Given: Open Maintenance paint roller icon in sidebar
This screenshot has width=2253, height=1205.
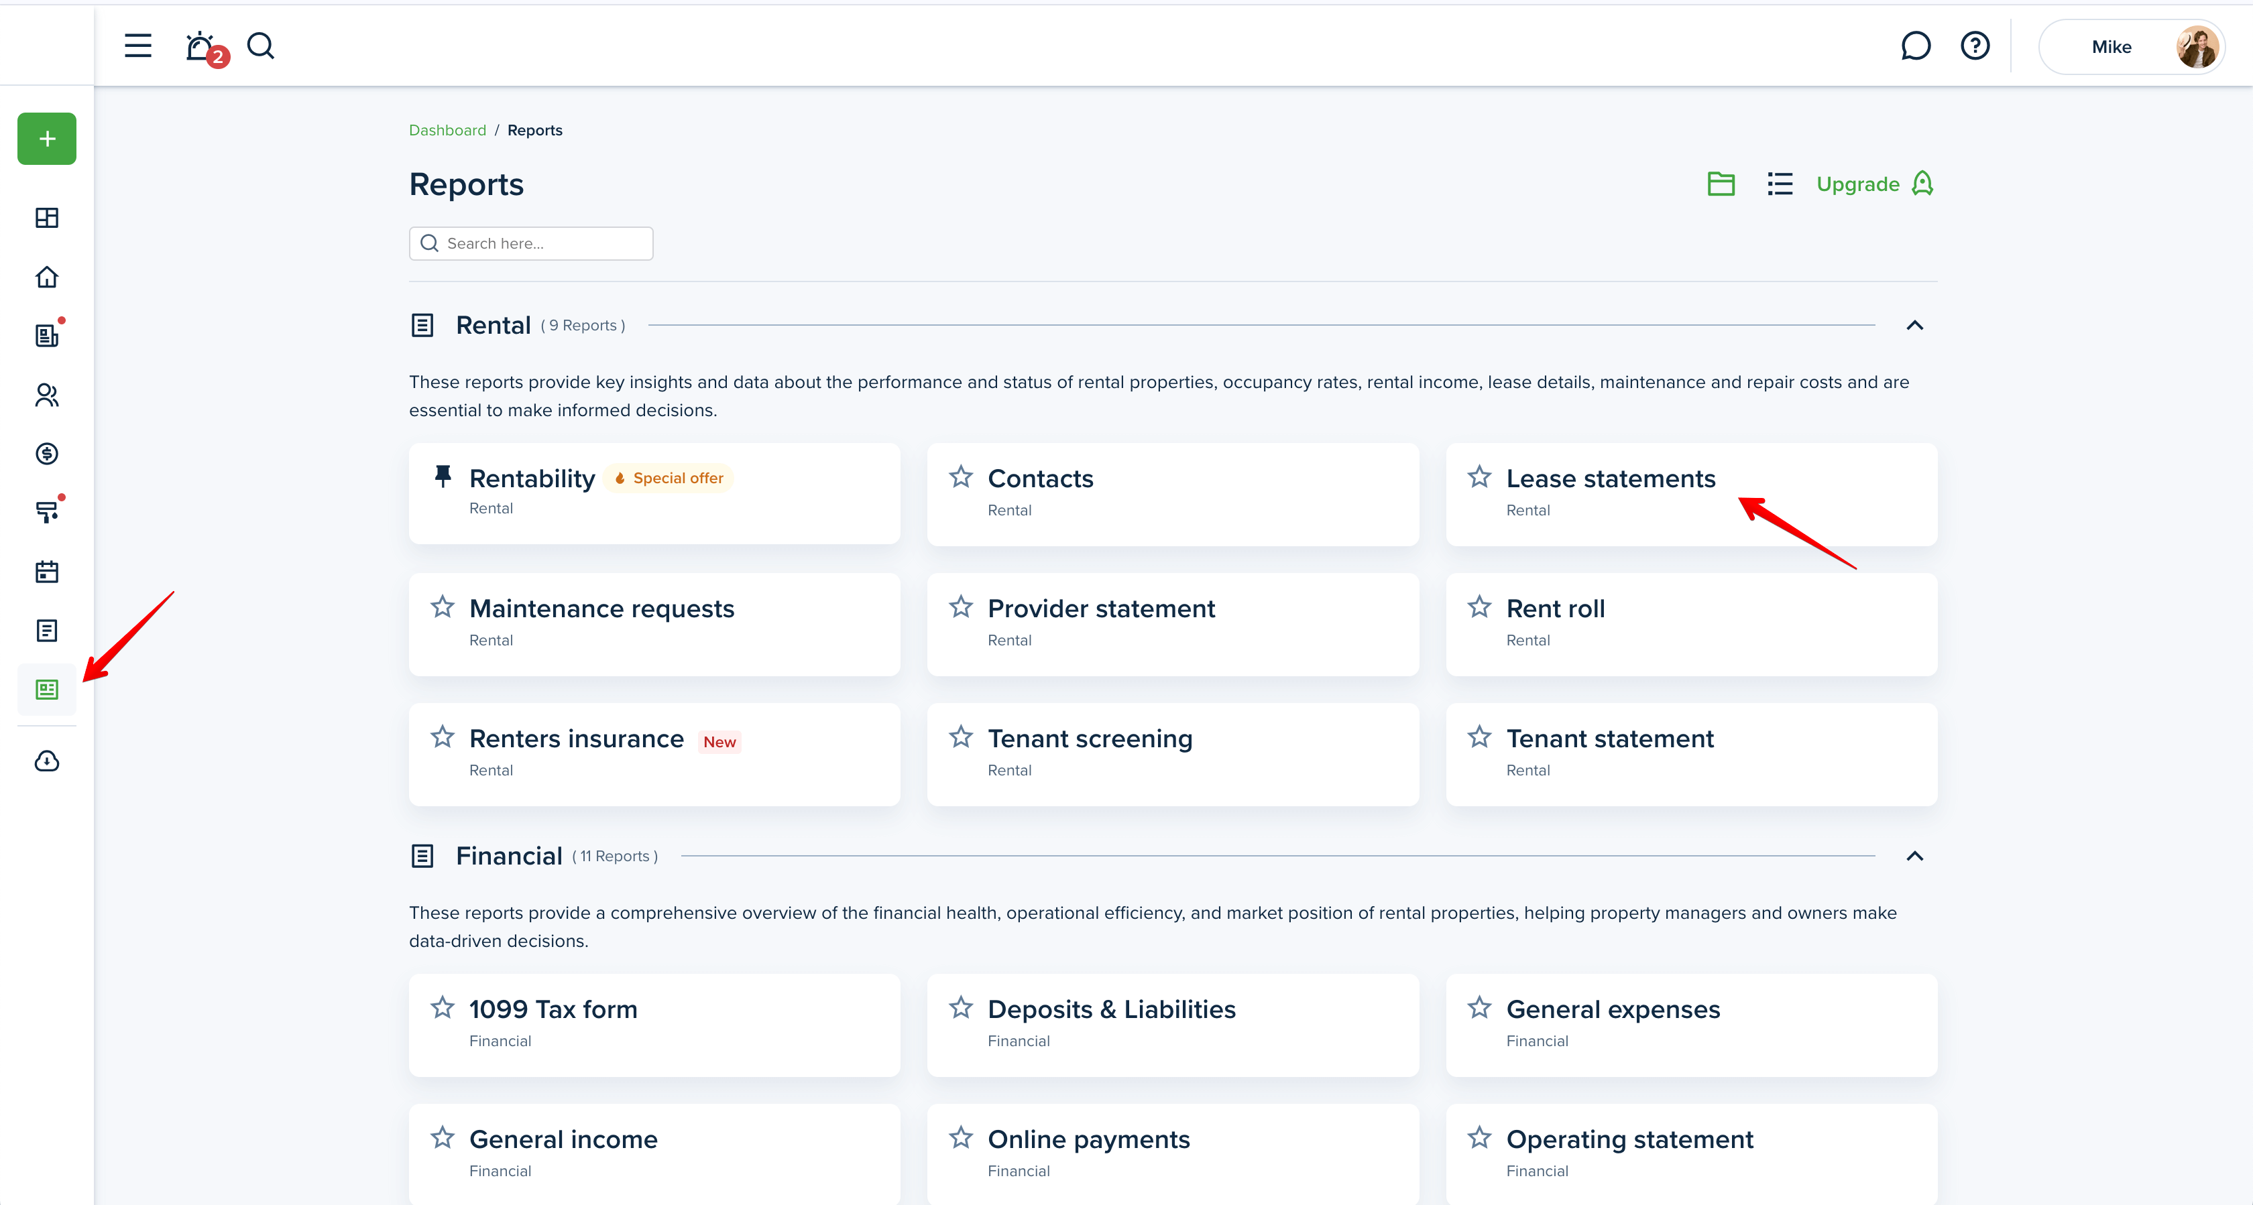Looking at the screenshot, I should pos(47,511).
